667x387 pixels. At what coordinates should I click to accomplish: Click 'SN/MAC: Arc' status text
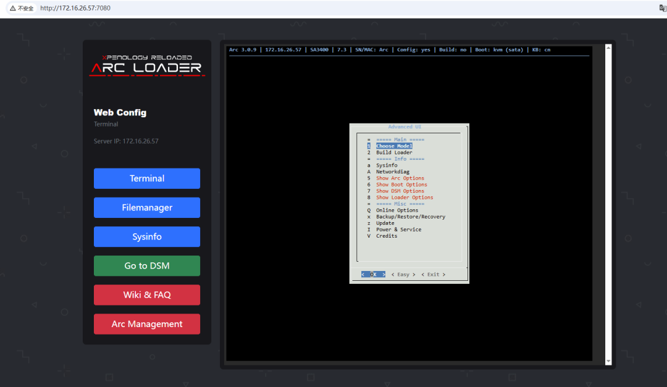pyautogui.click(x=372, y=50)
